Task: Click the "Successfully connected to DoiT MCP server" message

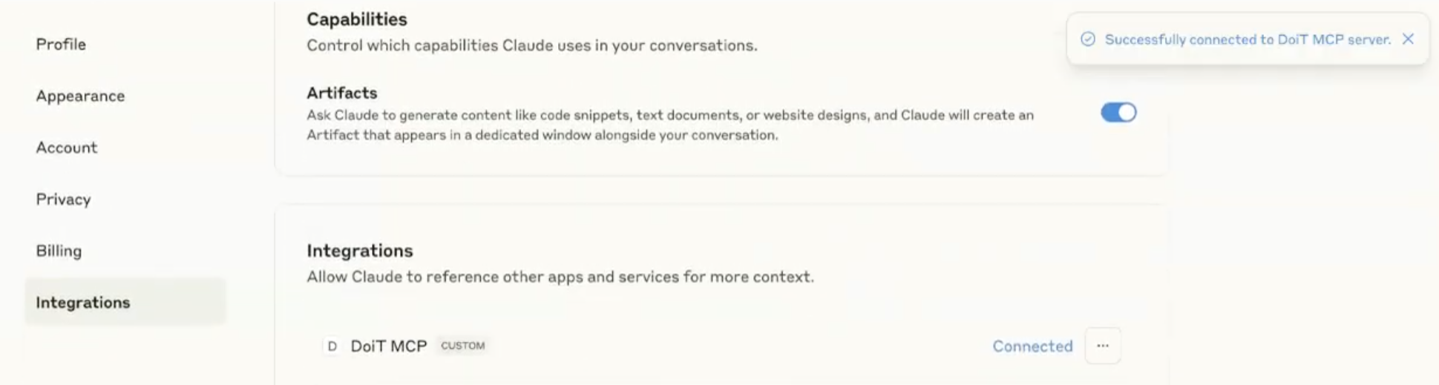Action: tap(1248, 39)
